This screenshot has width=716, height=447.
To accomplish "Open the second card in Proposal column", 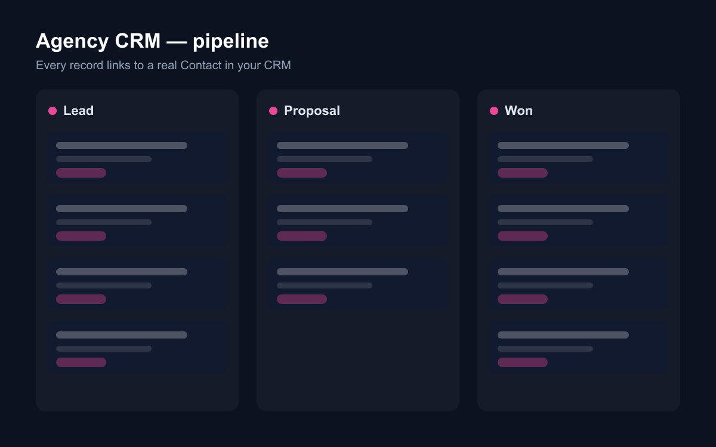I will click(358, 221).
